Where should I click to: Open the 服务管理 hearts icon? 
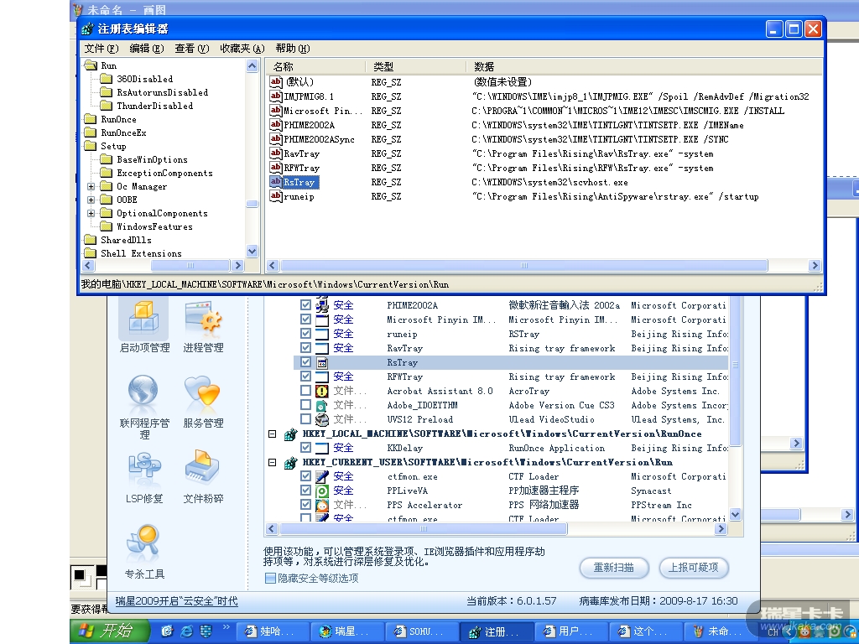coord(202,392)
